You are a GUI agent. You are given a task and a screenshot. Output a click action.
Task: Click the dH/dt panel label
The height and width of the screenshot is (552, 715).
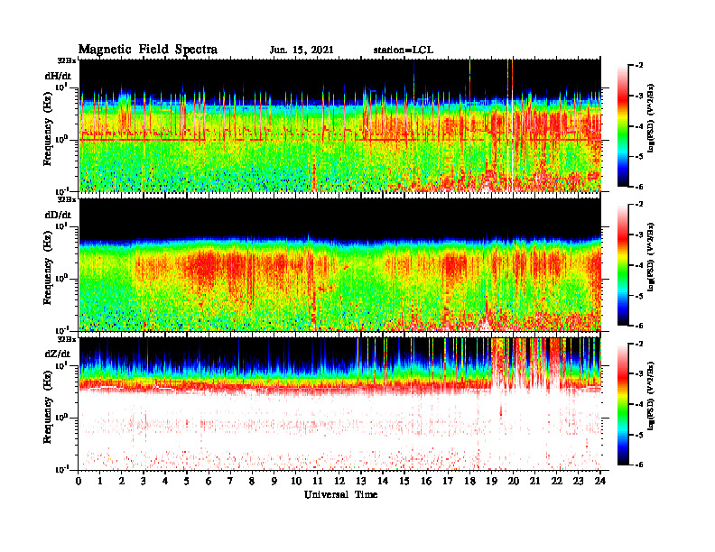(x=58, y=76)
